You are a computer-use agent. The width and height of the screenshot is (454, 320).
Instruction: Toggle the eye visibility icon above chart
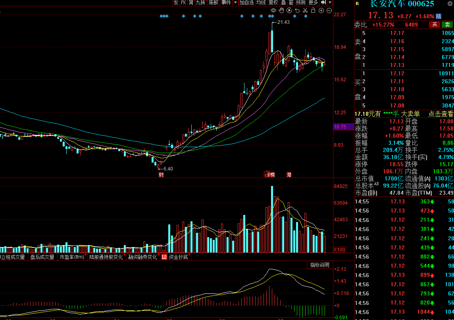coord(273,10)
